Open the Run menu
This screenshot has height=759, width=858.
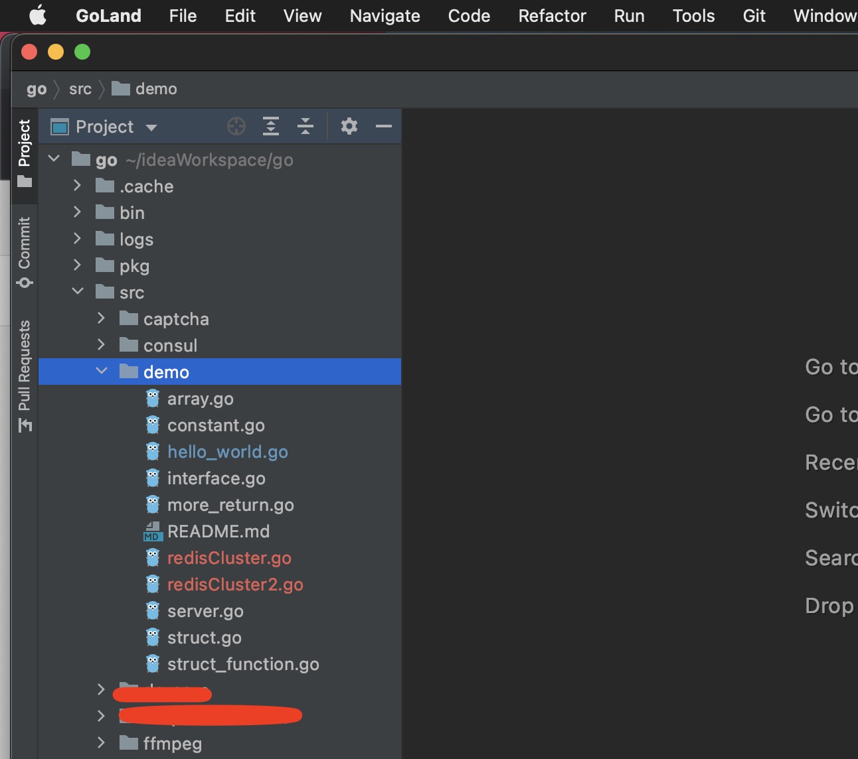[629, 15]
